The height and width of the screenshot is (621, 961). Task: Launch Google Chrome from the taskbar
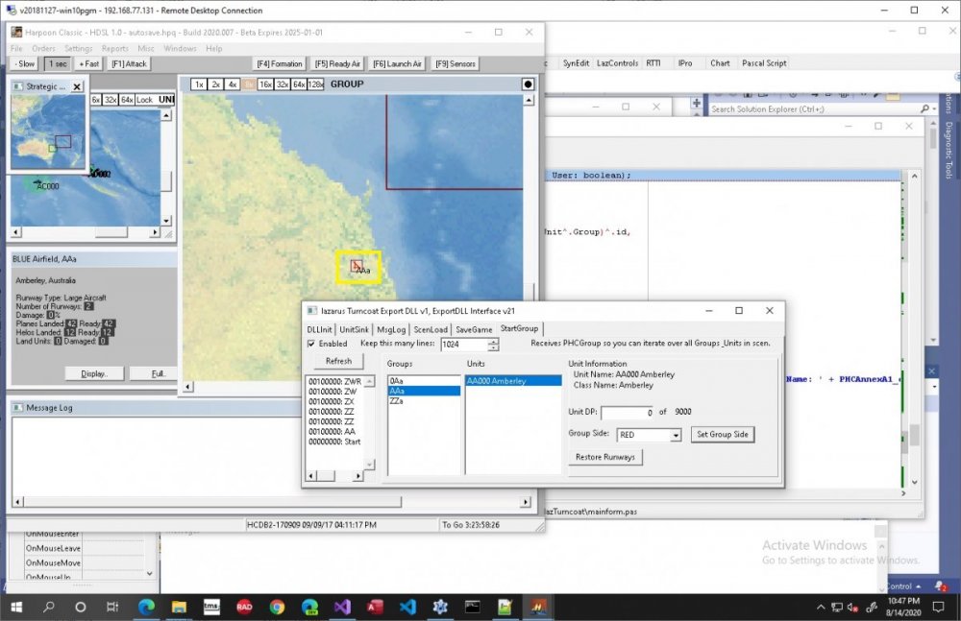coord(277,607)
